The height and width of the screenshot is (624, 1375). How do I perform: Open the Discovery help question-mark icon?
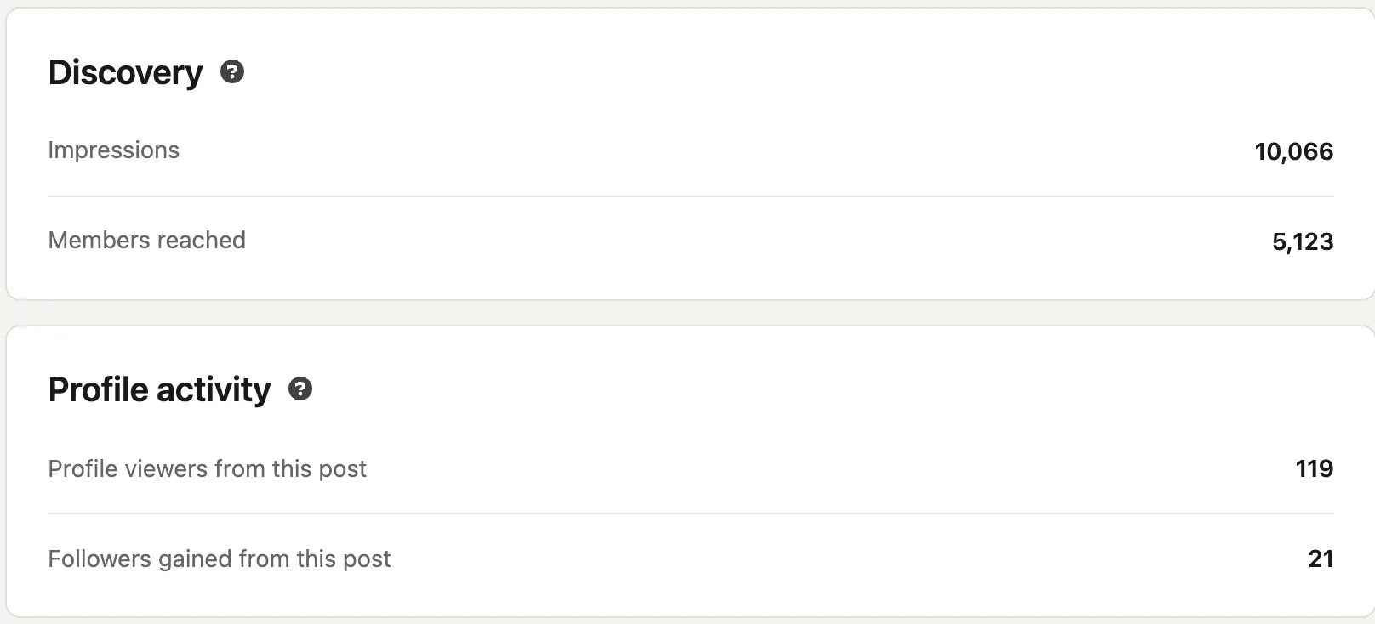click(232, 72)
